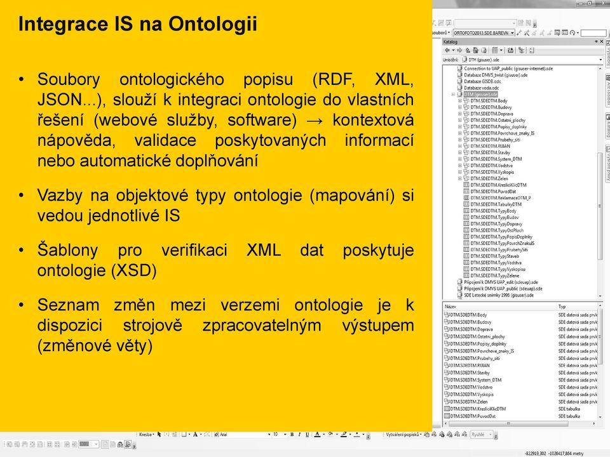The height and width of the screenshot is (457, 610).
Task: Expand the DTM.SDEDTM.Body dataset node
Action: click(460, 101)
